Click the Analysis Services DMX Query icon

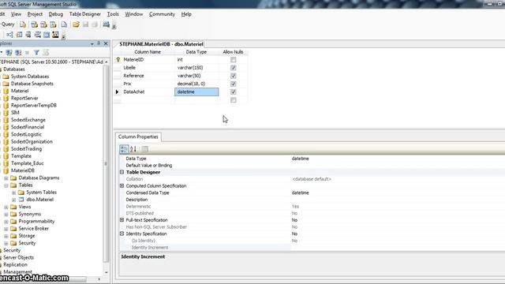click(43, 24)
